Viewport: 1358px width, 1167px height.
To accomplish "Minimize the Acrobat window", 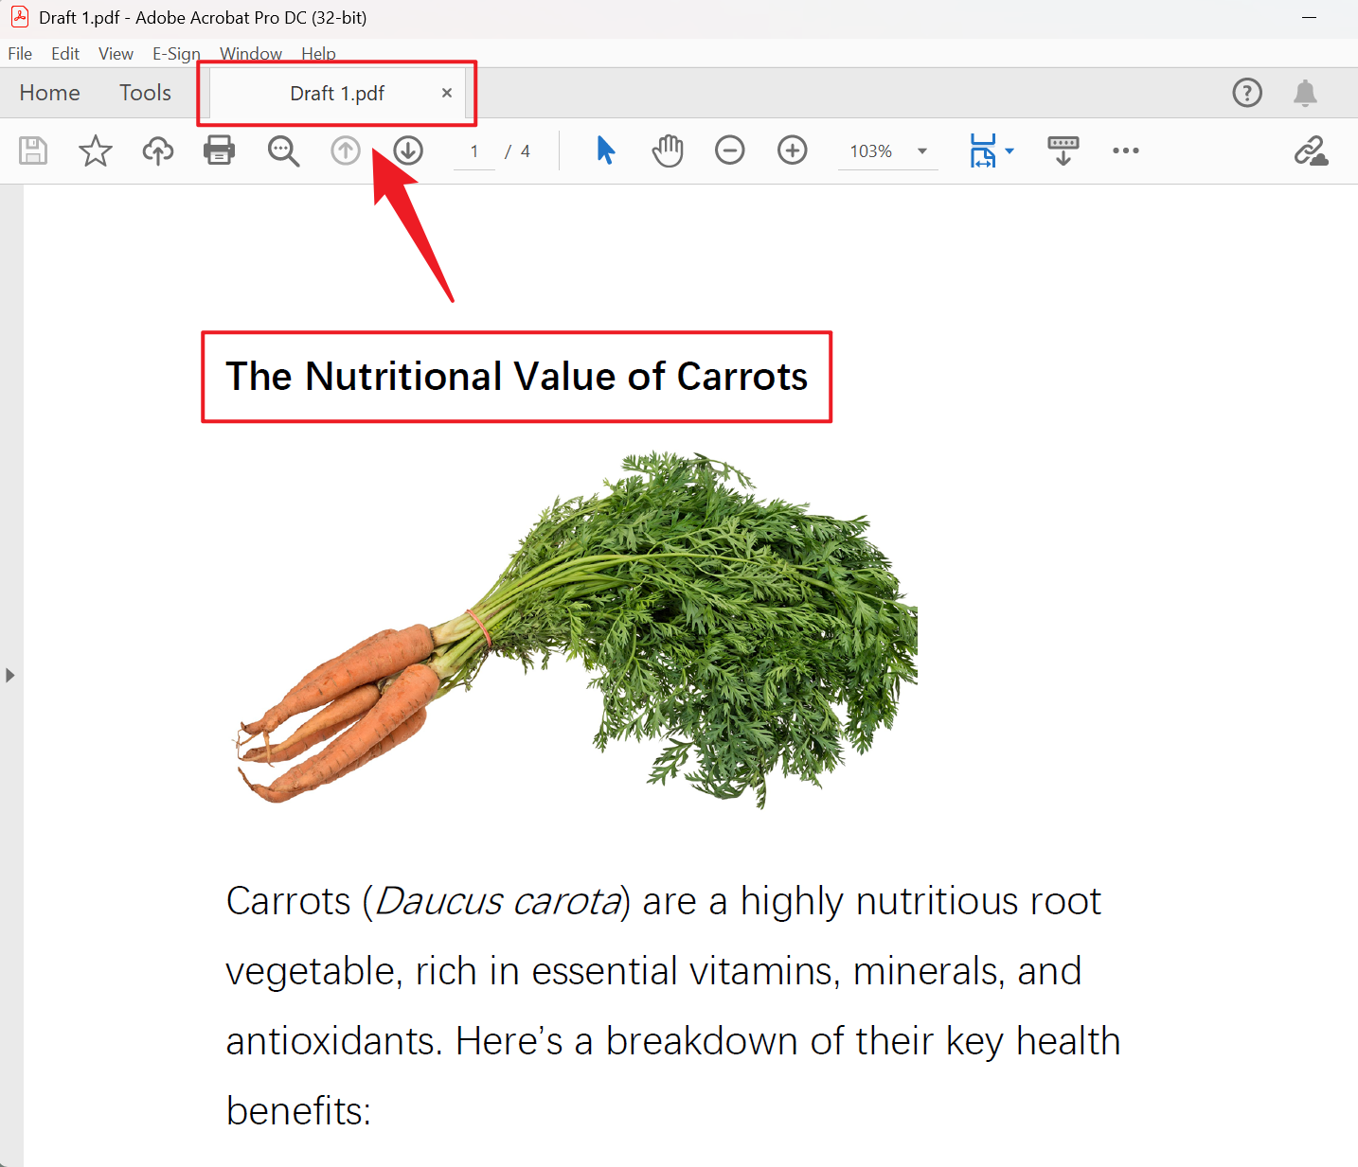I will [1310, 17].
